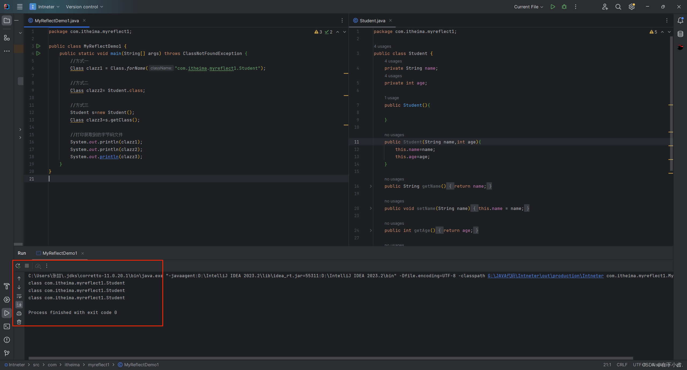This screenshot has width=687, height=370.
Task: Open the Project tool window
Action: (7, 21)
